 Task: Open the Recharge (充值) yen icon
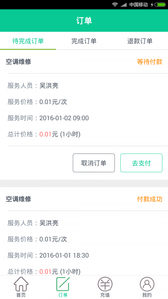[x=105, y=284]
